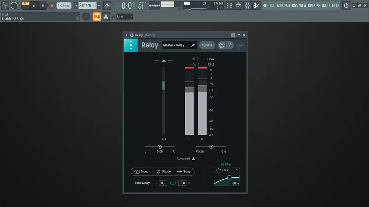This screenshot has width=369, height=207.
Task: Open the FILE menu
Action: point(265,6)
